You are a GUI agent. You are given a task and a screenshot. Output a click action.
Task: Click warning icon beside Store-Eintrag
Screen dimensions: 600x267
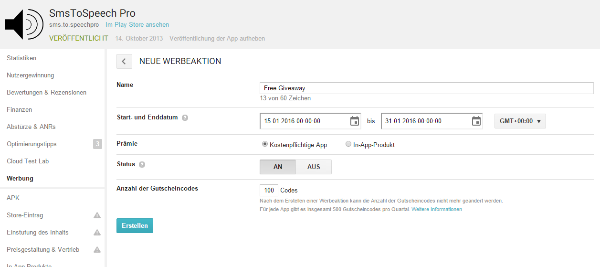coord(97,215)
